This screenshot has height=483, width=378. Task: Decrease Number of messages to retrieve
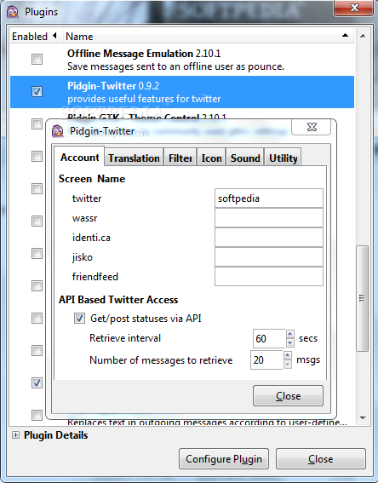tap(288, 364)
